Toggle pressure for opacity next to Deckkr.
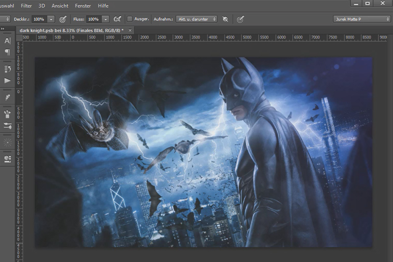Viewport: 393px width, 262px height. click(x=64, y=19)
